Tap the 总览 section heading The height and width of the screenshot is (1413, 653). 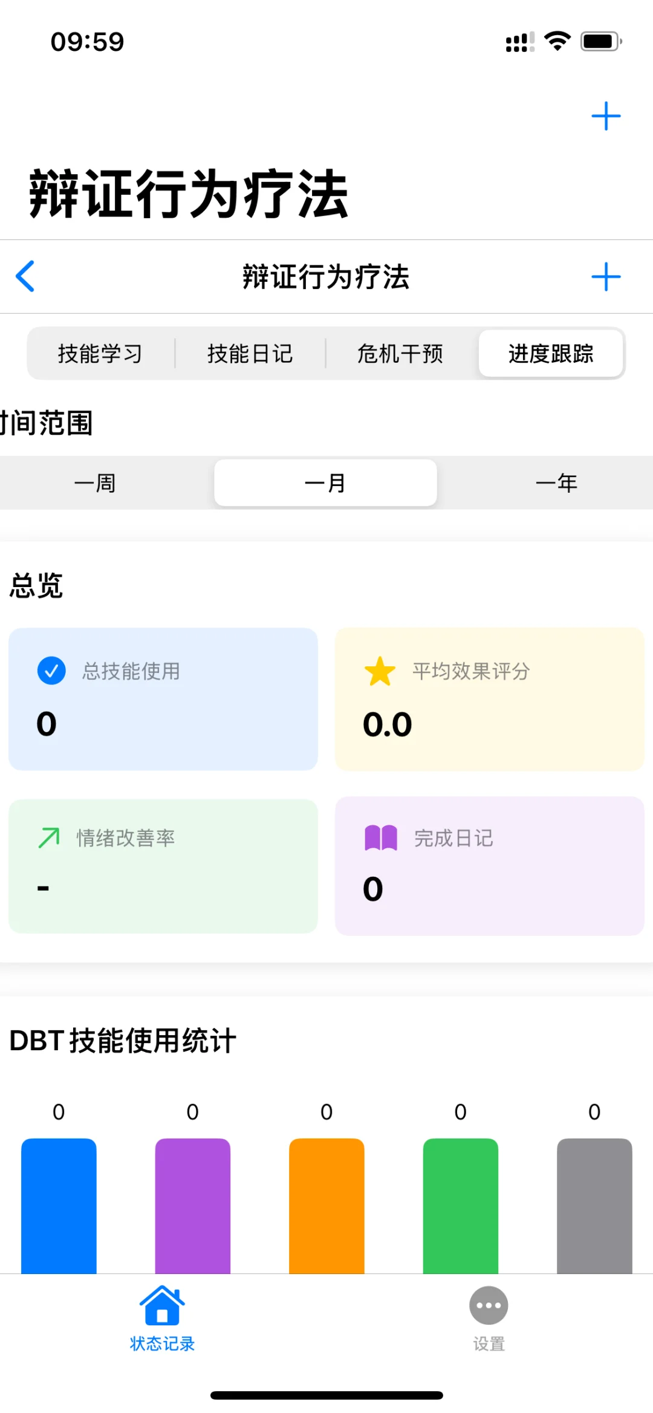point(36,585)
